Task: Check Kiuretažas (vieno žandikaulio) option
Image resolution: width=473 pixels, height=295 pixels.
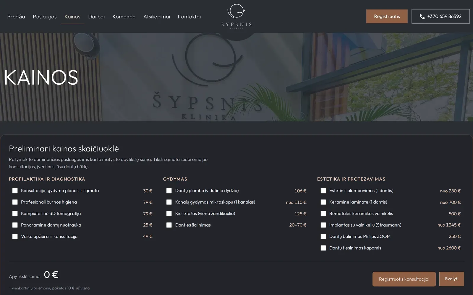Action: [169, 214]
